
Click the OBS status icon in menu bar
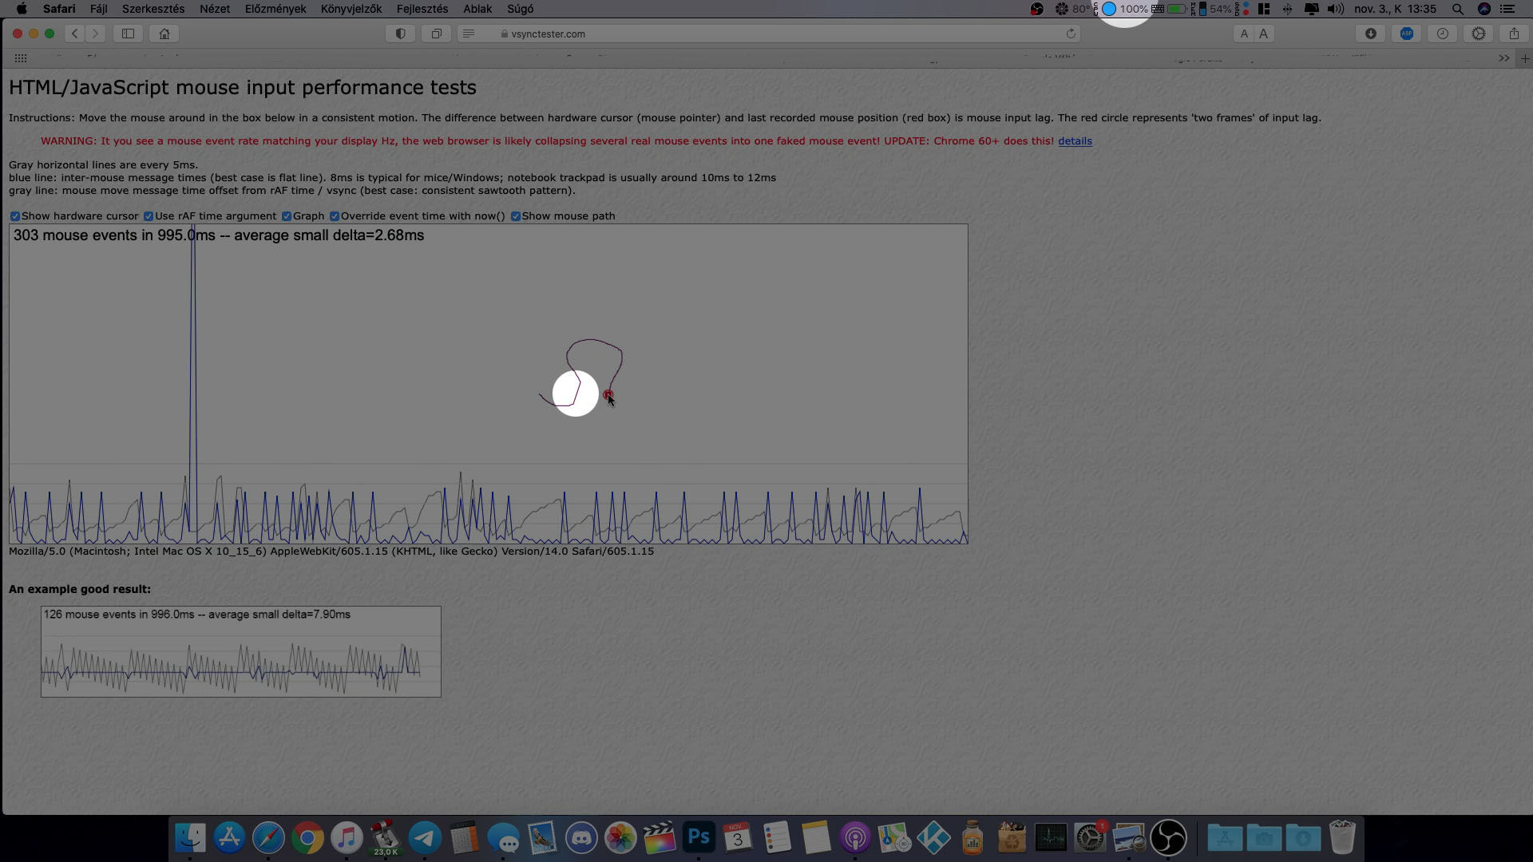point(1037,9)
